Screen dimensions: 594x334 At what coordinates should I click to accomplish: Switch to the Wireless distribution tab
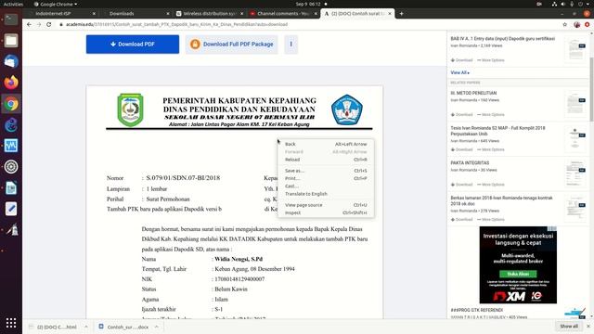coord(208,14)
